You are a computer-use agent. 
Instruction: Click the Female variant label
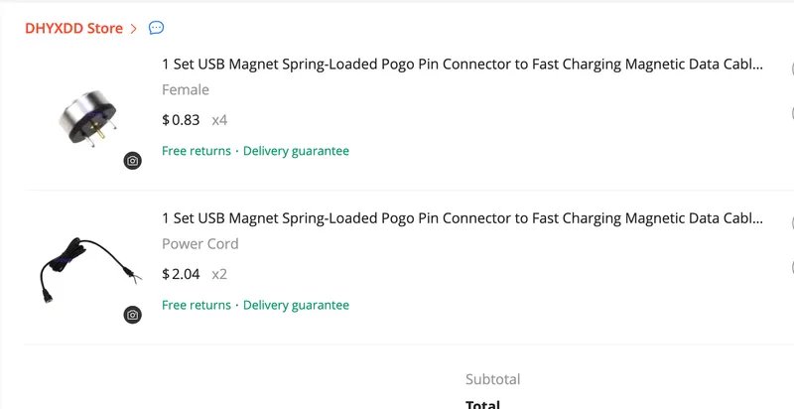tap(186, 90)
